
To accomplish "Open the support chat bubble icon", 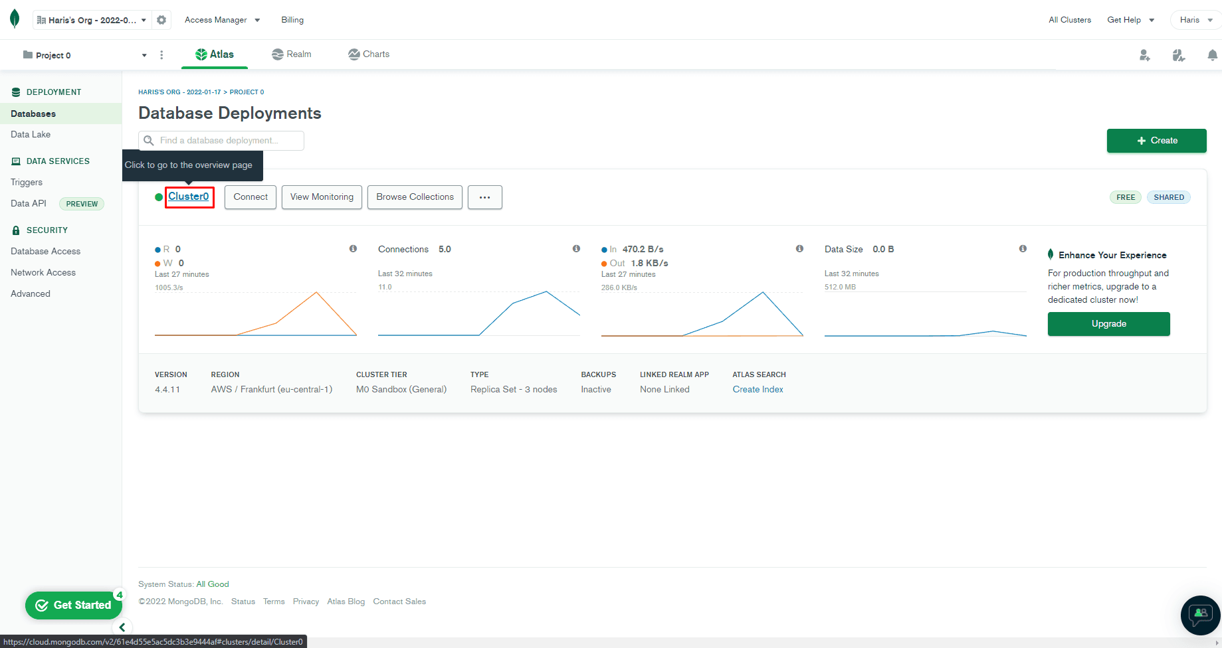I will pyautogui.click(x=1201, y=615).
